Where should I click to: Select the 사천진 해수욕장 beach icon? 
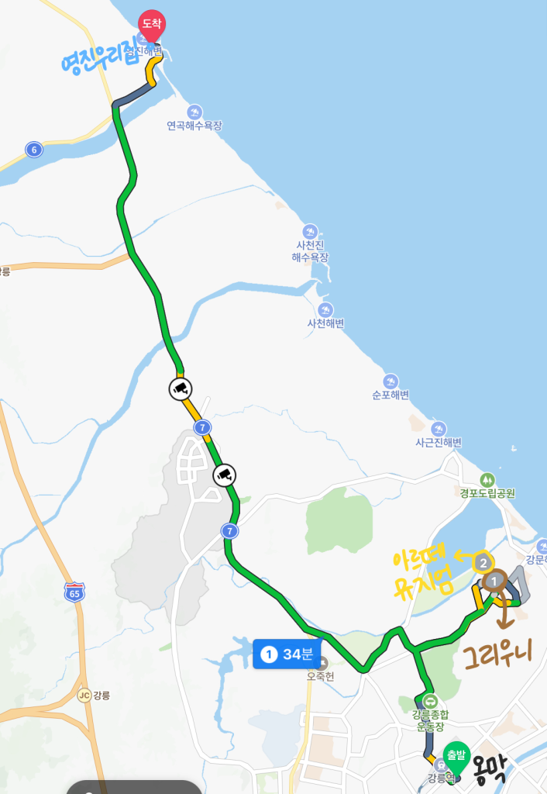pos(310,232)
